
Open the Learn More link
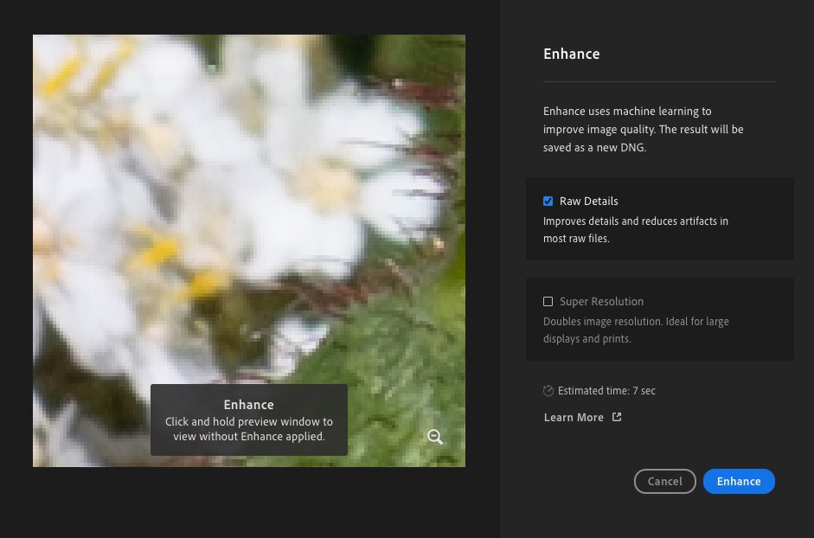click(574, 418)
